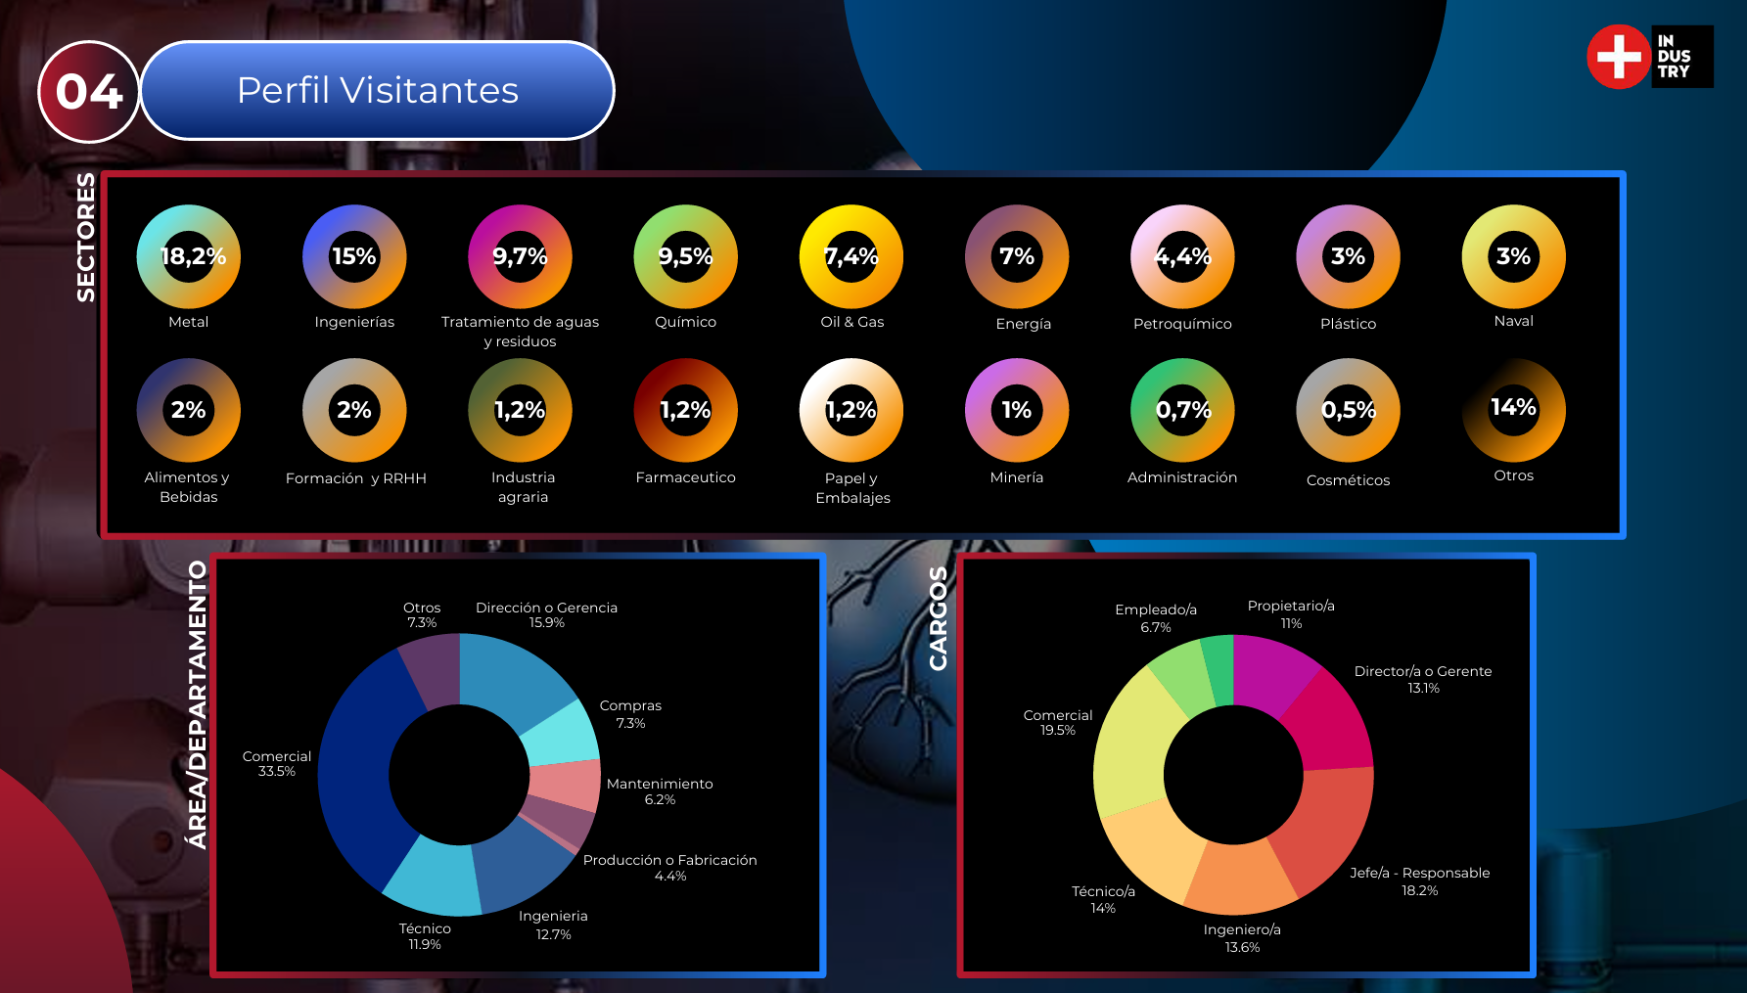Click the 'Formación y RRHH' label
This screenshot has height=993, width=1747.
(x=355, y=478)
